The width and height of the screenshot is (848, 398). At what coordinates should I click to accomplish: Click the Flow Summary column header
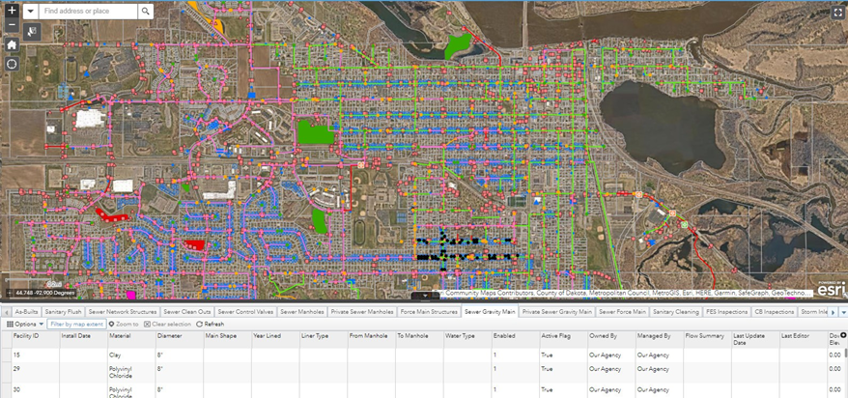[x=707, y=339]
